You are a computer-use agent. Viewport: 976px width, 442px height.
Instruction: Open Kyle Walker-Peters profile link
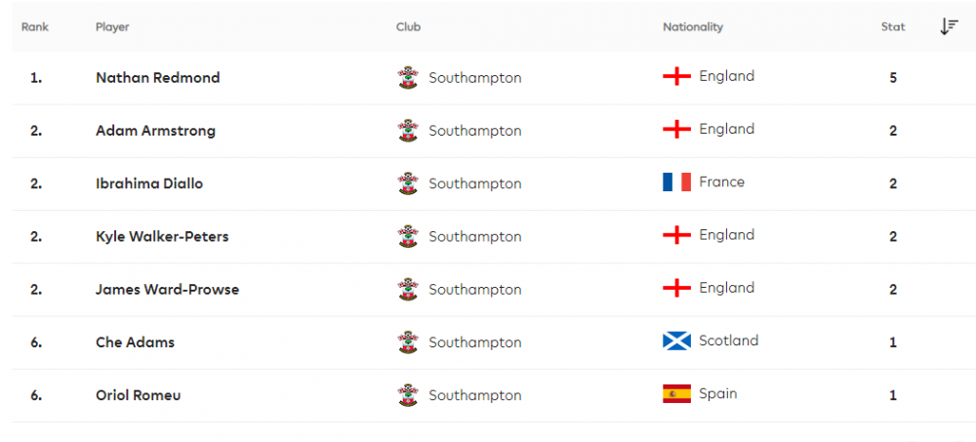[x=162, y=236]
